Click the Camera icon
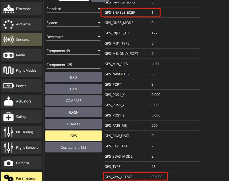The image size is (229, 181). pos(9,163)
